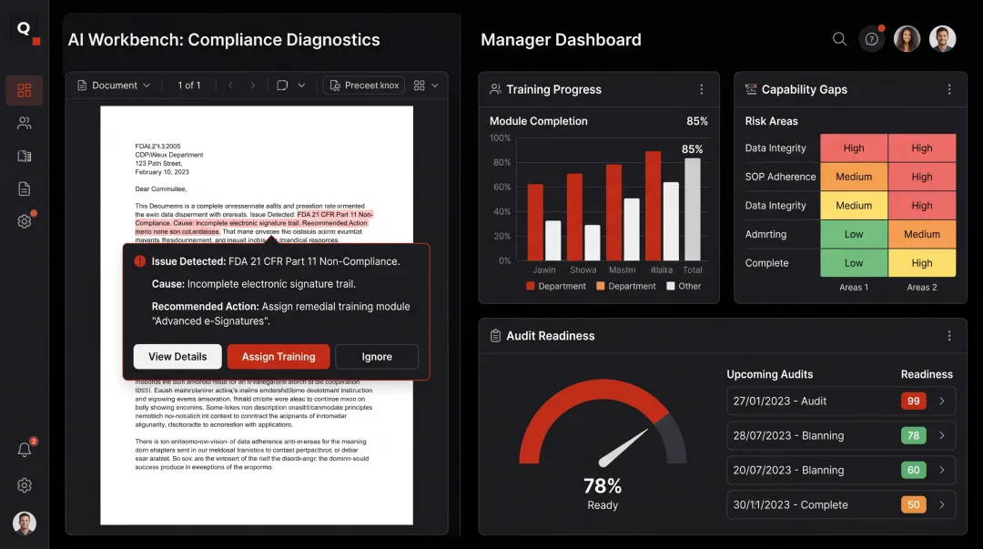This screenshot has height=549, width=983.
Task: Click the Capability Gaps panel icon
Action: pyautogui.click(x=750, y=89)
